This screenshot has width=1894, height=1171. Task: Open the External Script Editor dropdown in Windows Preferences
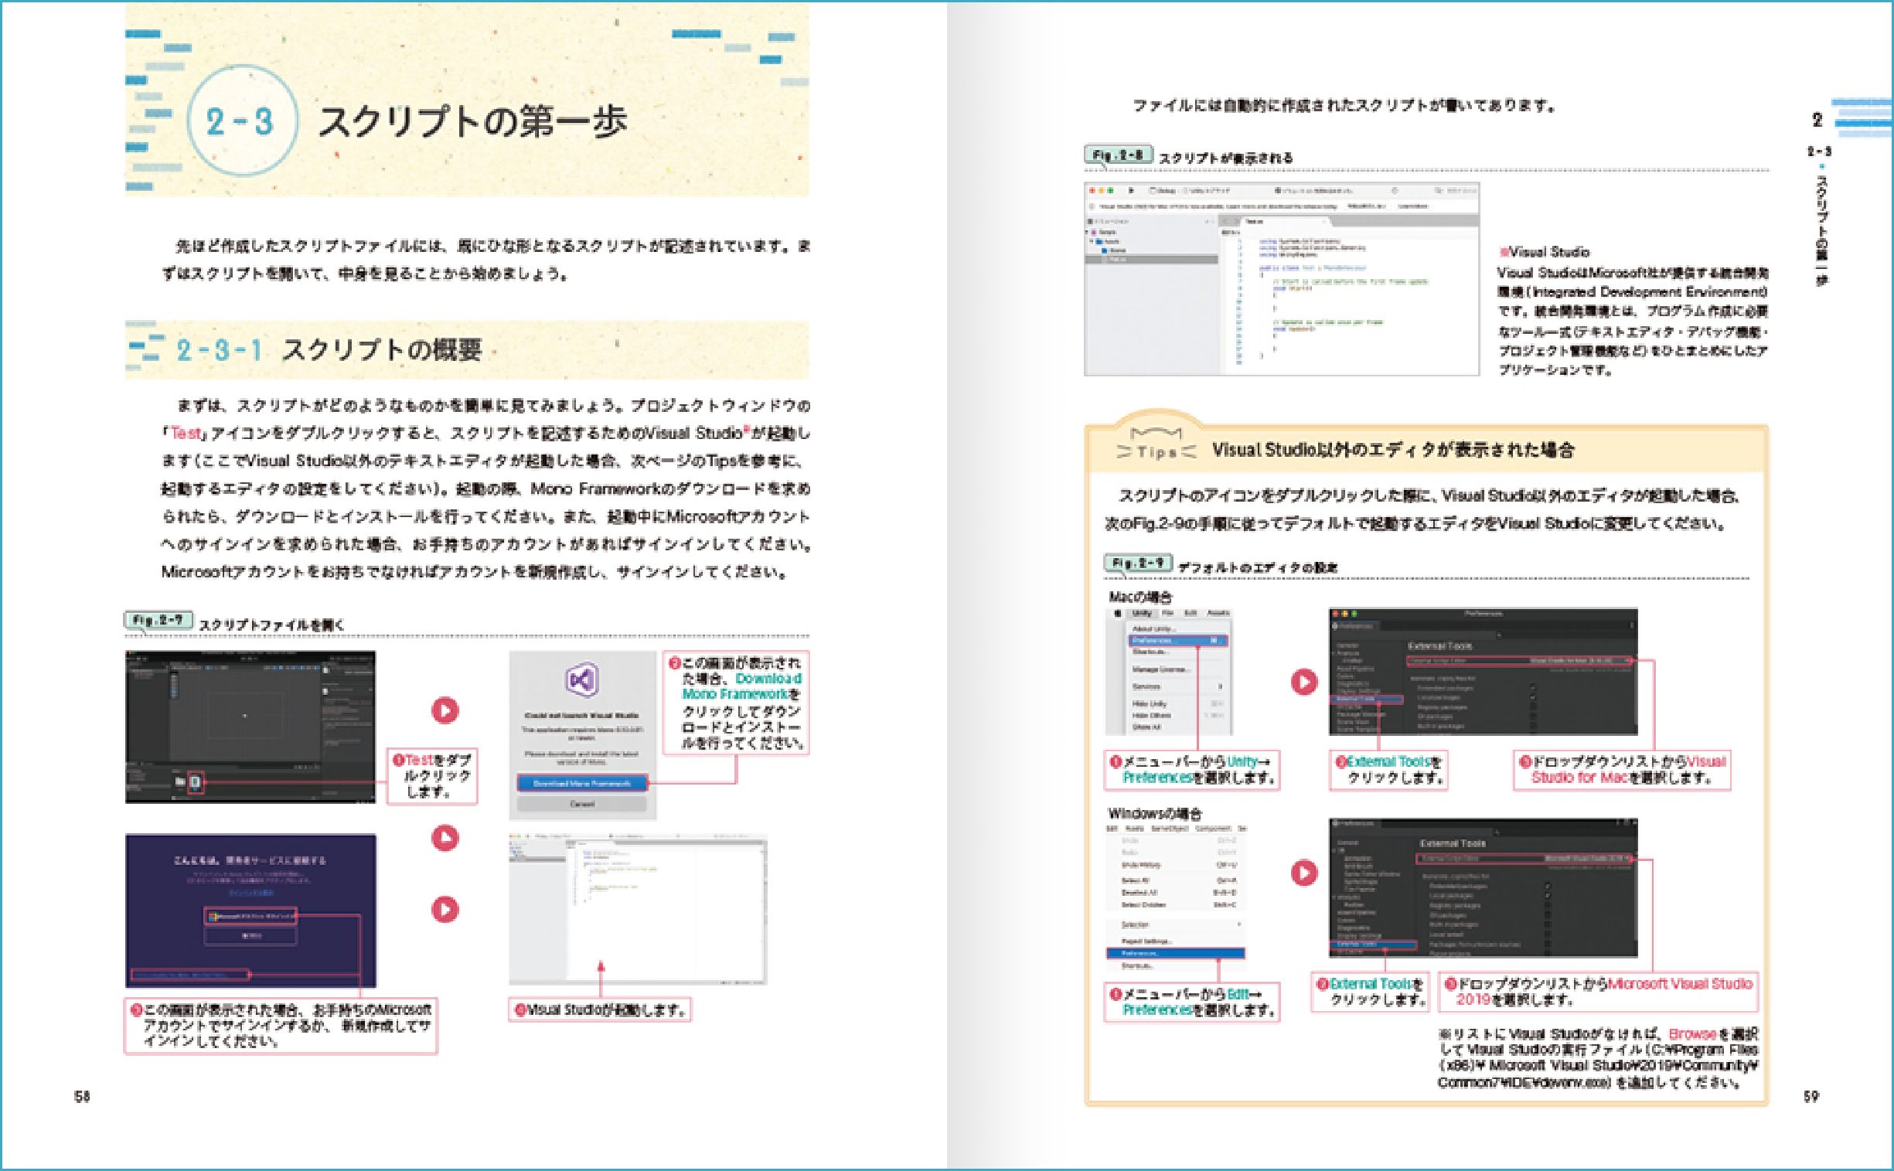tap(1586, 859)
